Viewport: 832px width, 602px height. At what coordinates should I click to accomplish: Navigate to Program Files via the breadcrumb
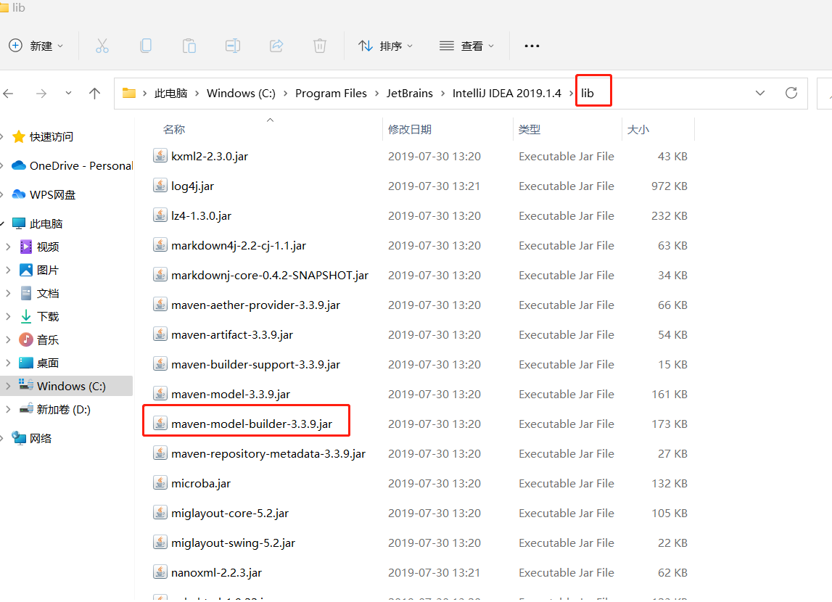[331, 93]
